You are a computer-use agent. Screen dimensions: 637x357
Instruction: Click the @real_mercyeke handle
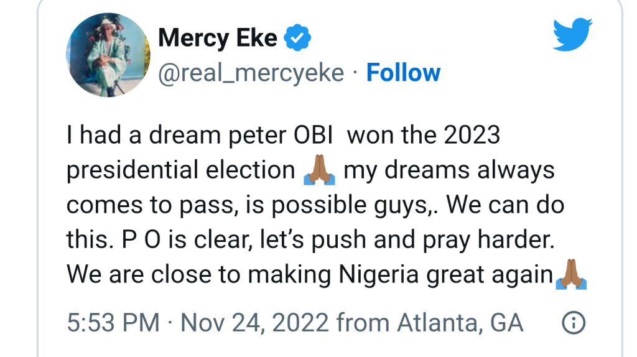coord(251,73)
